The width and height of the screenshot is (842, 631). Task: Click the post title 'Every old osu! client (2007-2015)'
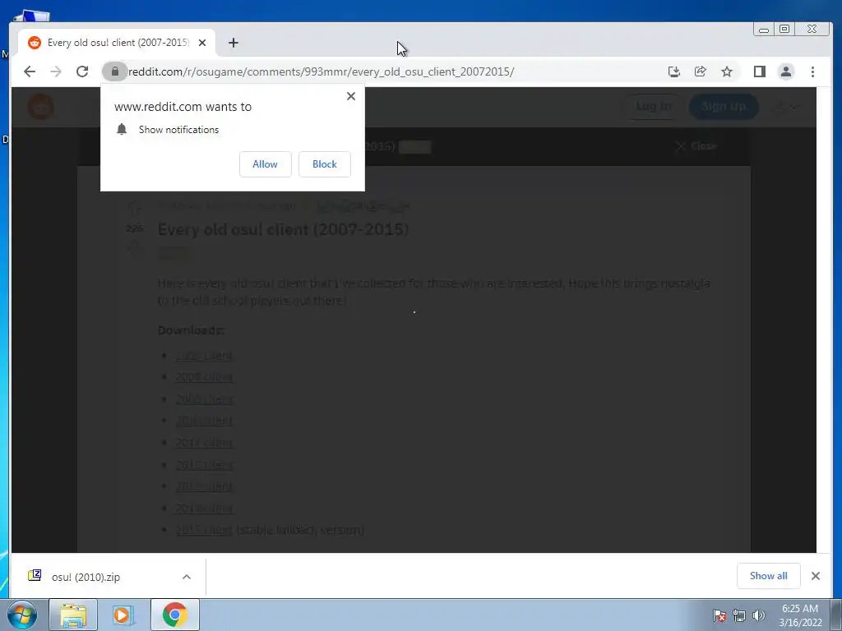click(283, 229)
